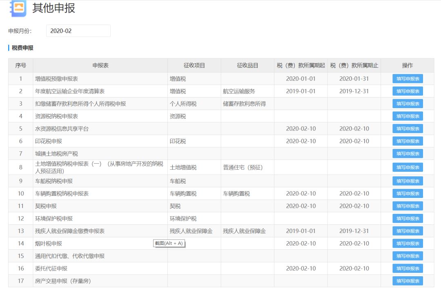Click 填写申报表 in the 契税申报 row
The width and height of the screenshot is (441, 293).
click(x=408, y=206)
